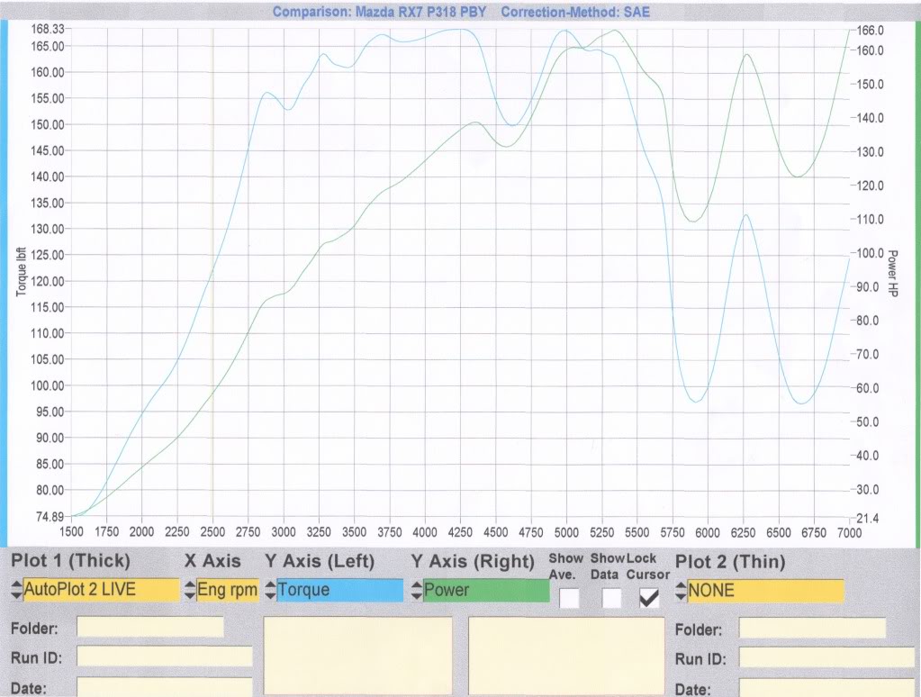Click the Plot 2 Run ID field
Screen dimensions: 921x697
coord(826,656)
